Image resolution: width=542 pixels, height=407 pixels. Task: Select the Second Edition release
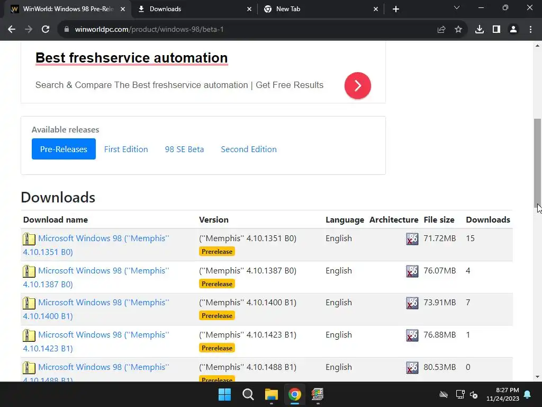pyautogui.click(x=249, y=149)
